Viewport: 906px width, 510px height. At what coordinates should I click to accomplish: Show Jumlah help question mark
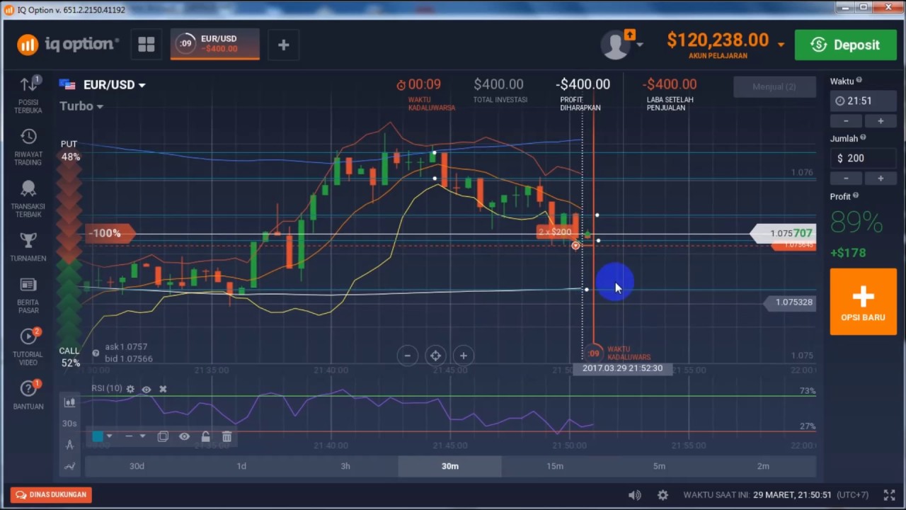[864, 138]
